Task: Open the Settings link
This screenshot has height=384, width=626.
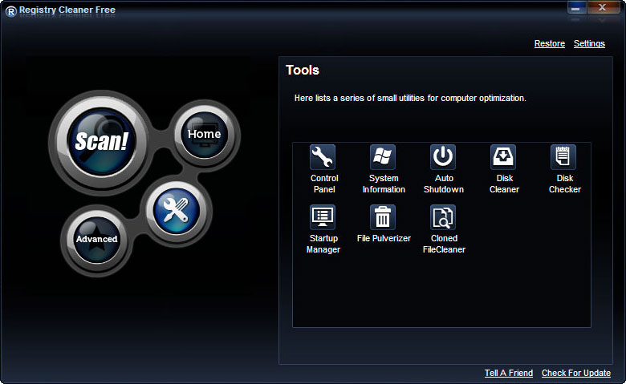Action: pos(589,43)
